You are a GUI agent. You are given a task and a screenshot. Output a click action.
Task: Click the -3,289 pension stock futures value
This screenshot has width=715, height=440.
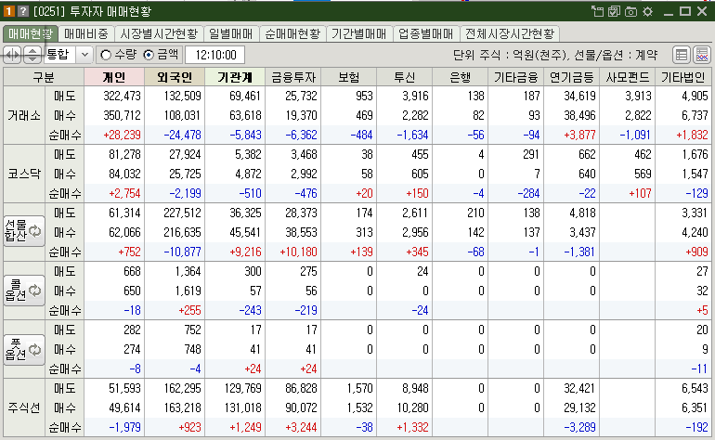(579, 427)
